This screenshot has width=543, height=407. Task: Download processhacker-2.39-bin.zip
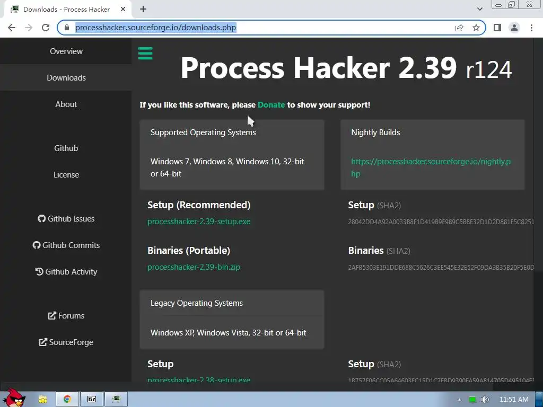coord(194,267)
